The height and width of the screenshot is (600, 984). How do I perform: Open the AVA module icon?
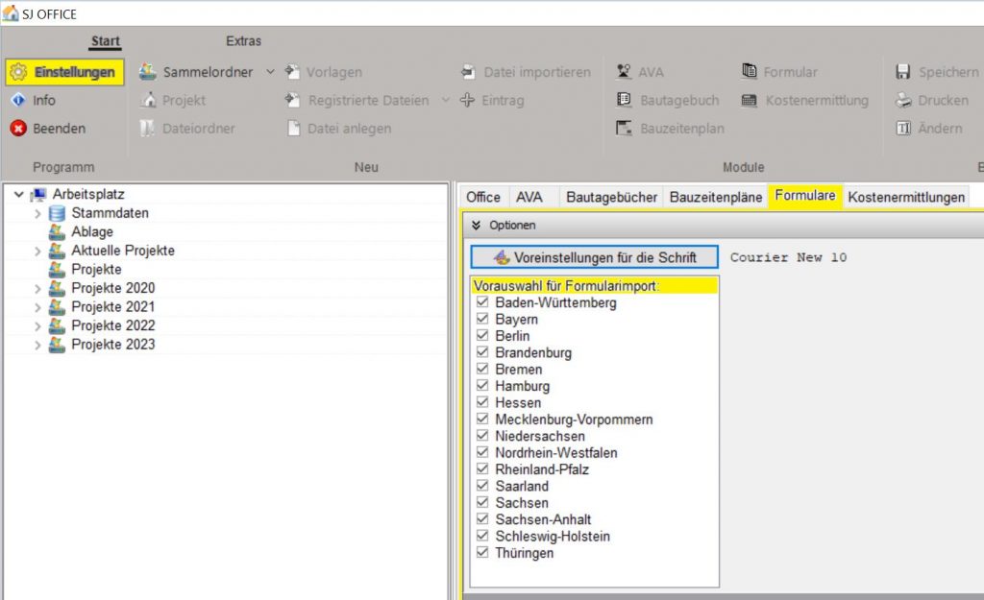coord(624,72)
